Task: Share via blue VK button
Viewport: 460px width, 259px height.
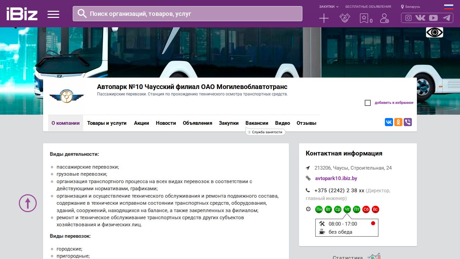Action: tap(389, 122)
